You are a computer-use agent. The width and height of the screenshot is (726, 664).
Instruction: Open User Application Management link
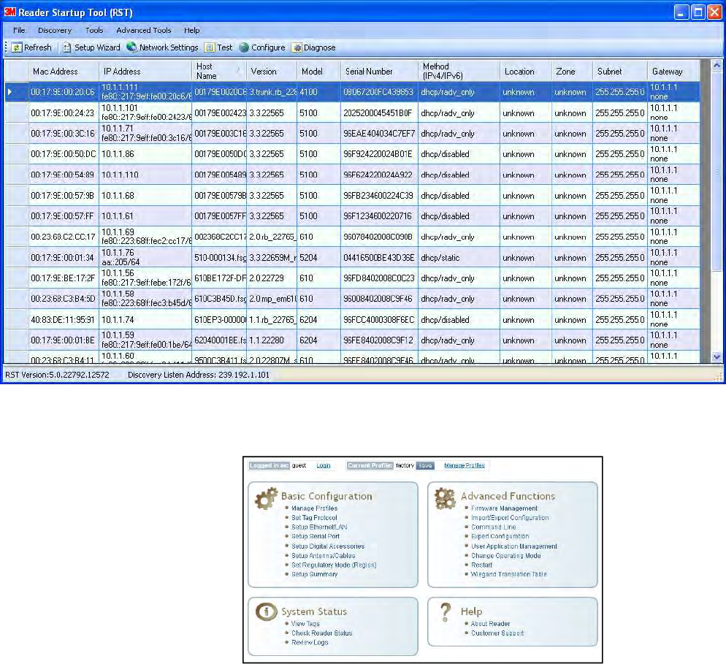point(514,546)
